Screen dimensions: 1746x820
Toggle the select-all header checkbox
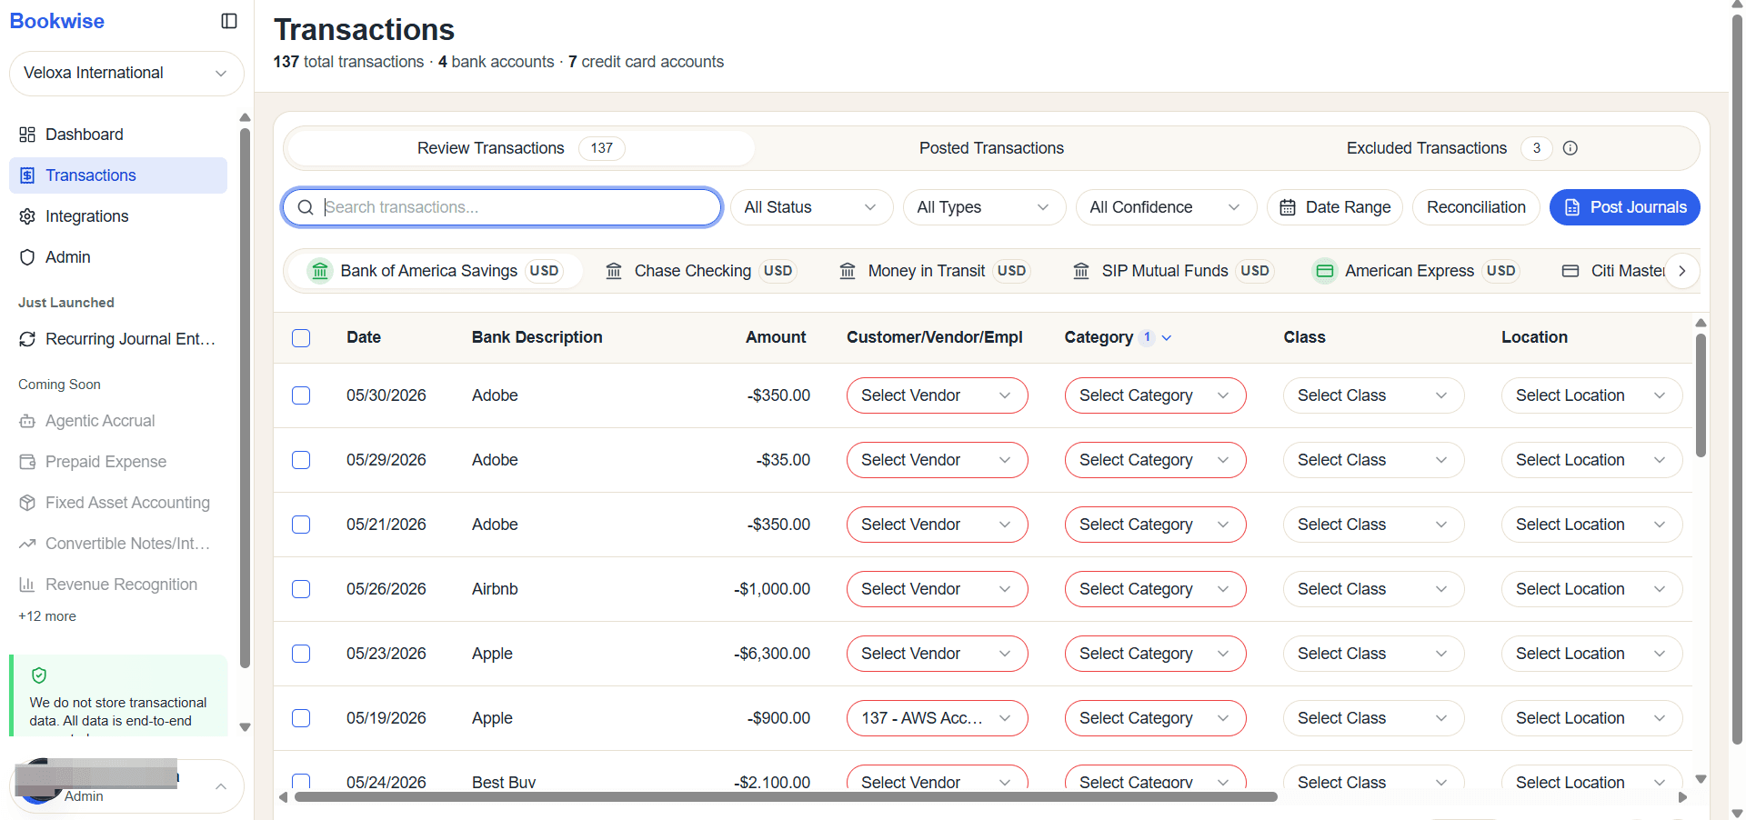click(x=301, y=338)
